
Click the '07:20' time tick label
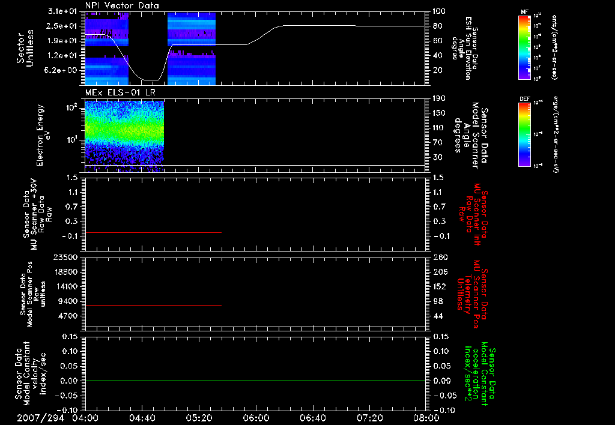pyautogui.click(x=369, y=418)
